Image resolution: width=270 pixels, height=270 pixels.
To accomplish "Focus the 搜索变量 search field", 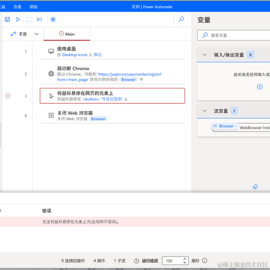I will [234, 35].
